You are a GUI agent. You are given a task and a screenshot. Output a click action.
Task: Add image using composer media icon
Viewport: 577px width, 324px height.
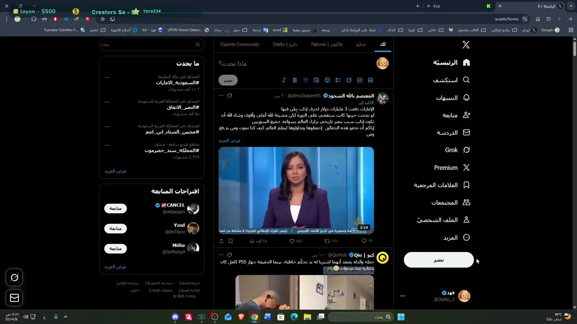coord(371,80)
